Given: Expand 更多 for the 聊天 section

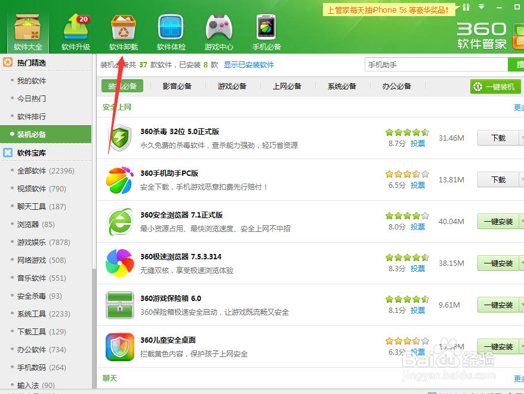Looking at the screenshot, I should [x=518, y=379].
